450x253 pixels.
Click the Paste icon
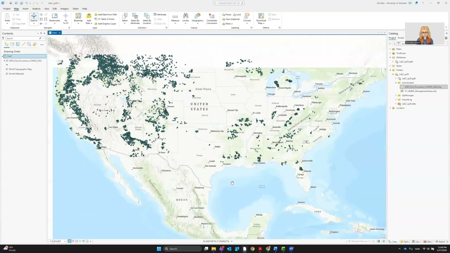(x=7, y=16)
